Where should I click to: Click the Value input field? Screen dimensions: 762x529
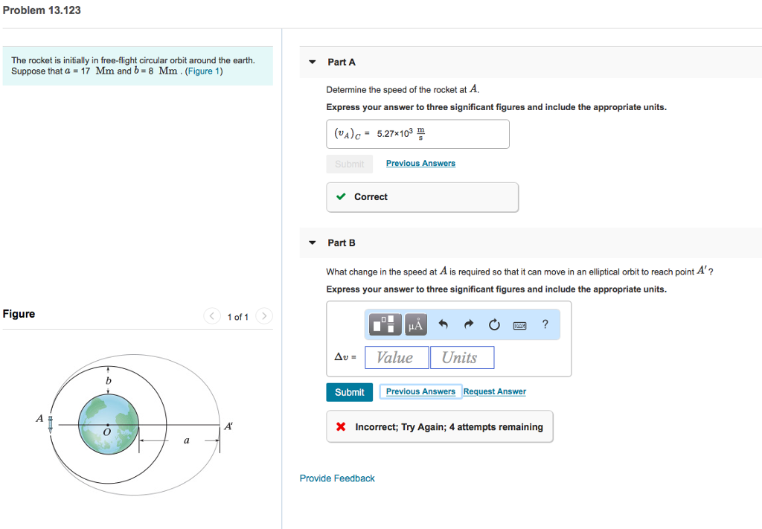pyautogui.click(x=397, y=358)
